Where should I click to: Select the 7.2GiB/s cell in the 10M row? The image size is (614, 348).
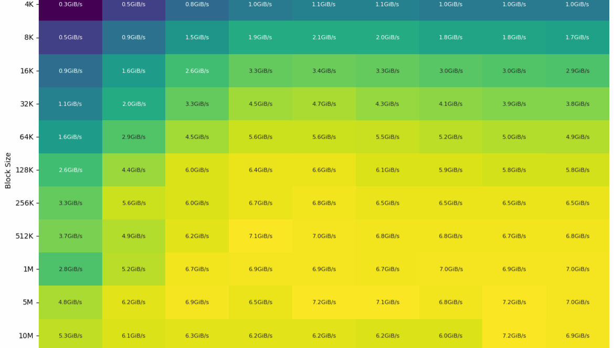(514, 336)
